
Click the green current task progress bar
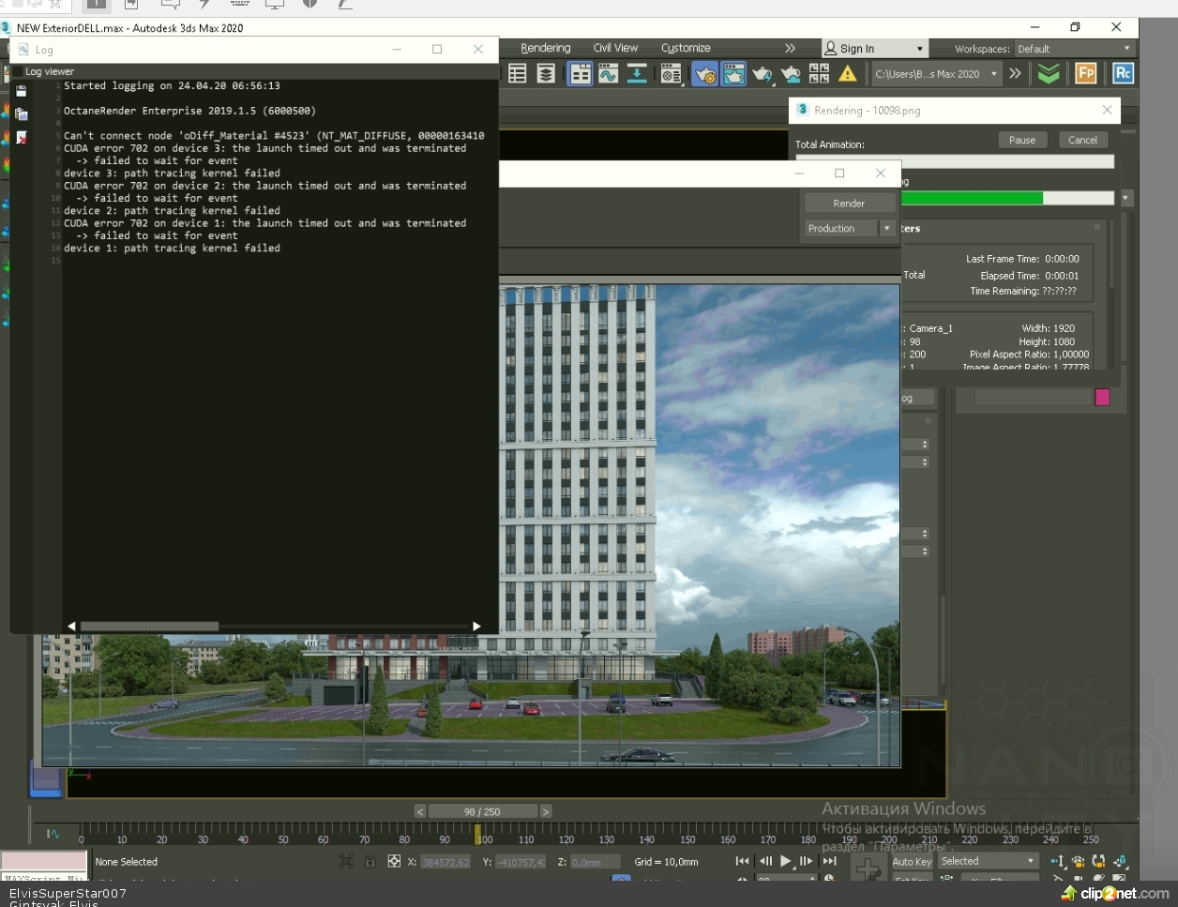coord(1007,198)
